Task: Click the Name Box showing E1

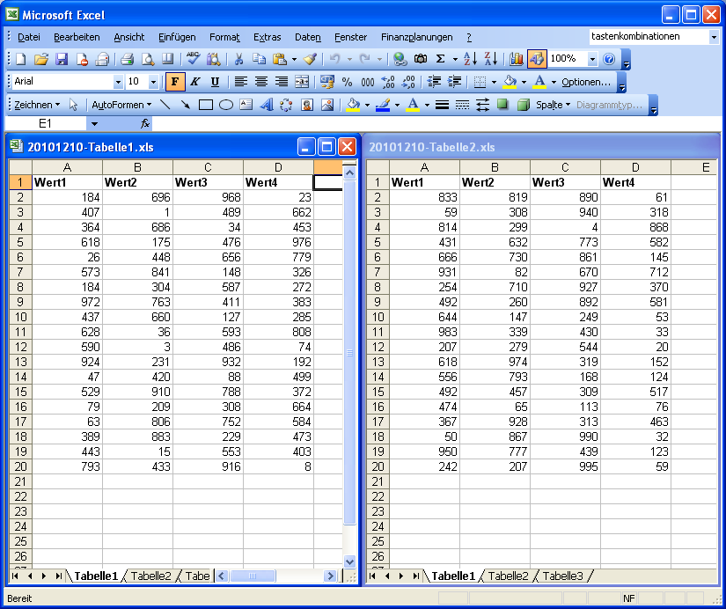Action: [45, 124]
